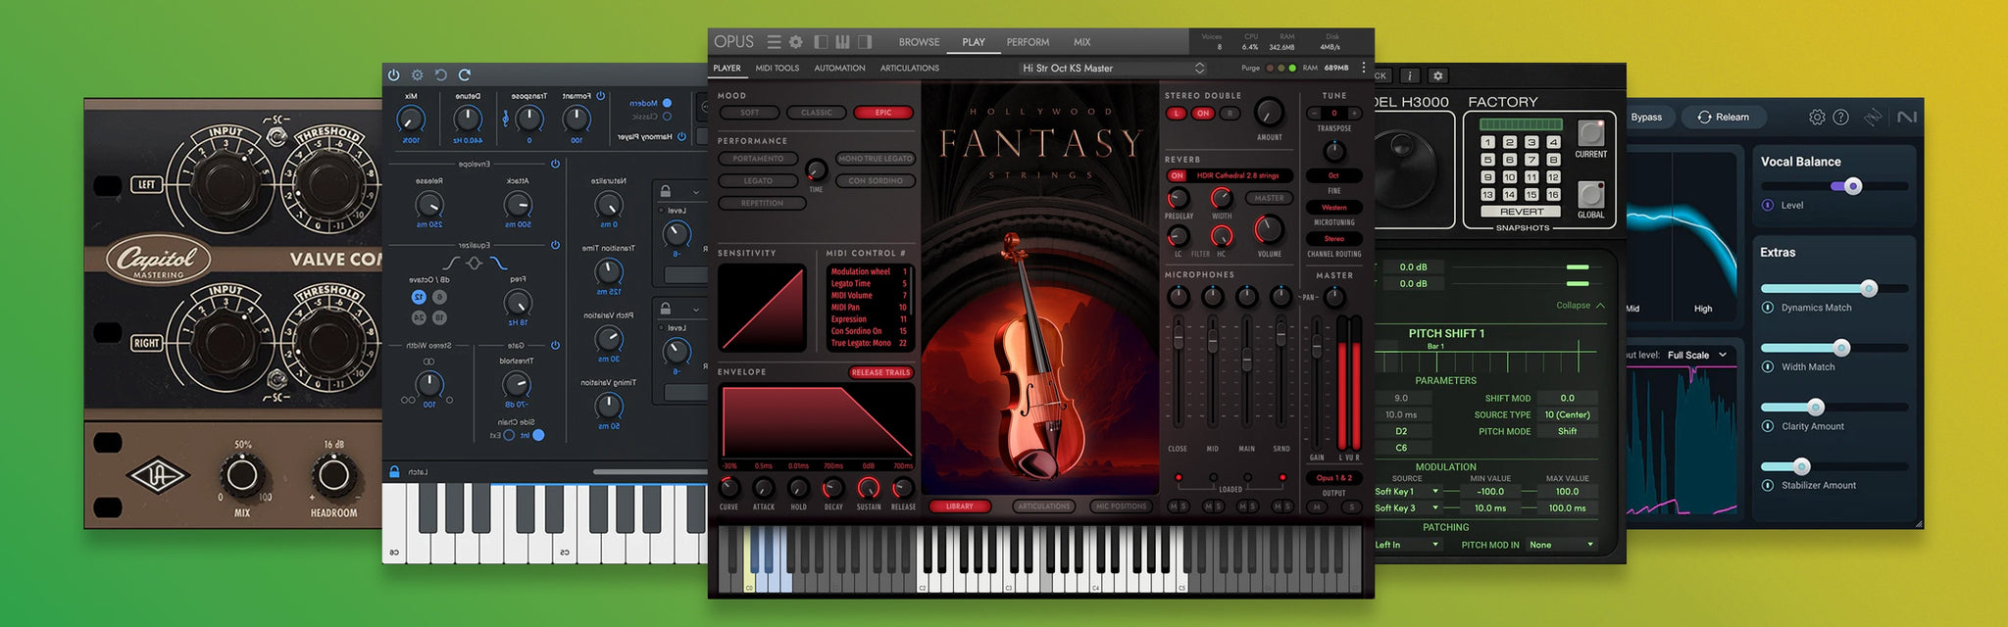Select snapshot 7 in H3000 Factory panel

(x=1531, y=160)
